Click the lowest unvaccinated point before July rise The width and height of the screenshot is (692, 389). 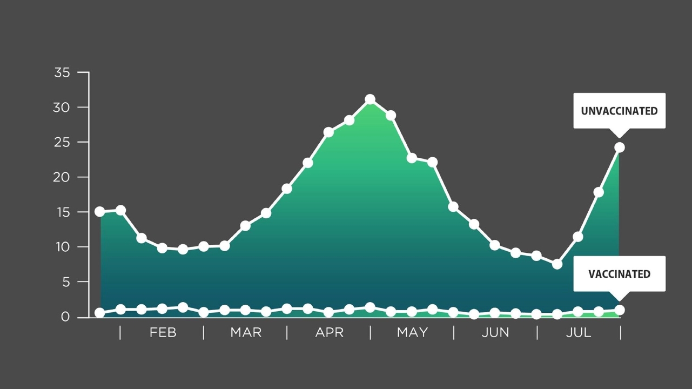pos(557,264)
